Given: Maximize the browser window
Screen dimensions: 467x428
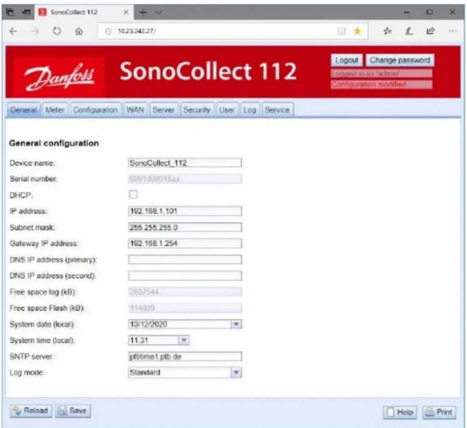Looking at the screenshot, I should tap(429, 12).
